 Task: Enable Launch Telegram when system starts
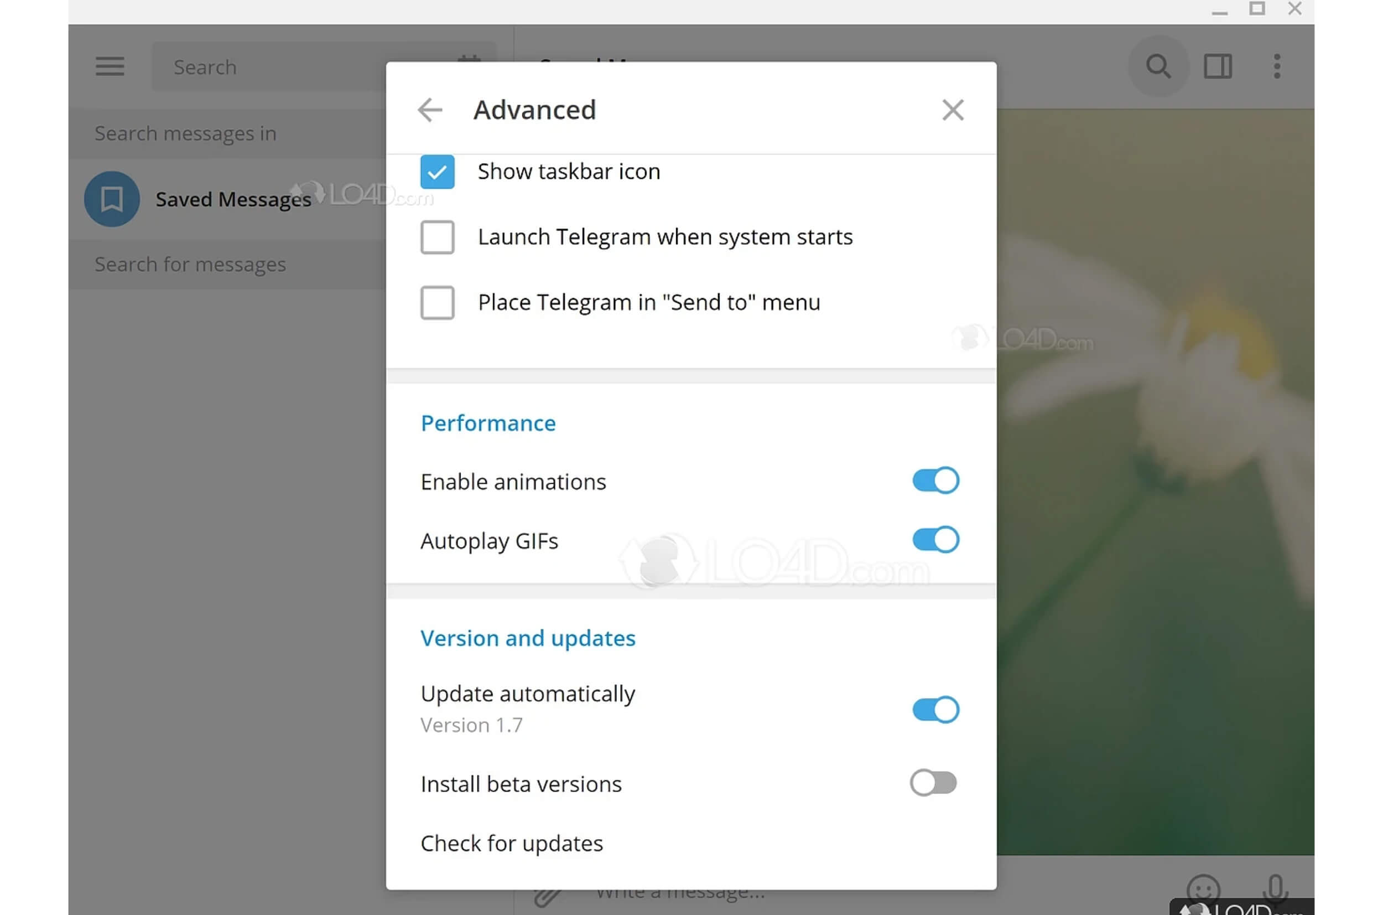[x=437, y=237]
